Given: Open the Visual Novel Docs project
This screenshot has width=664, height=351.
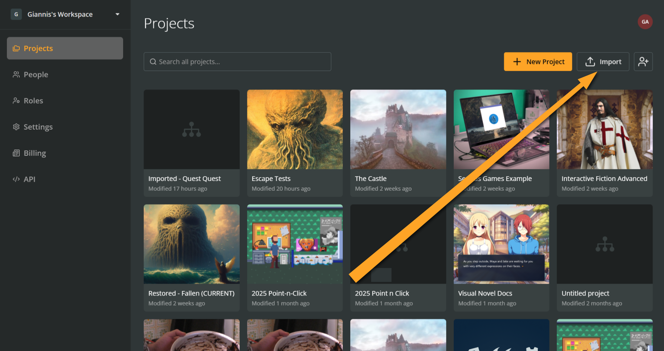Looking at the screenshot, I should (x=501, y=244).
